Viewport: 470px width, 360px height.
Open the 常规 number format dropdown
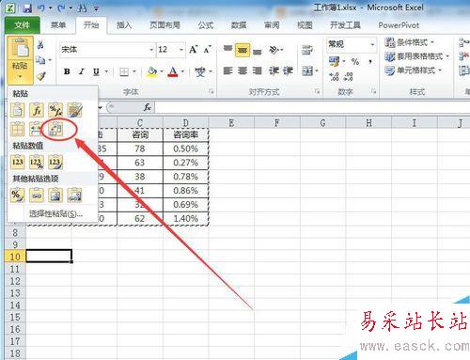pos(372,45)
